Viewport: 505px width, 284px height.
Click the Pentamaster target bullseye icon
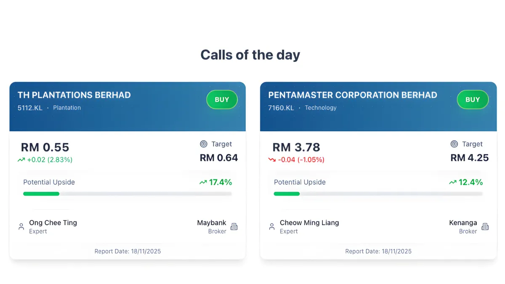(x=454, y=144)
